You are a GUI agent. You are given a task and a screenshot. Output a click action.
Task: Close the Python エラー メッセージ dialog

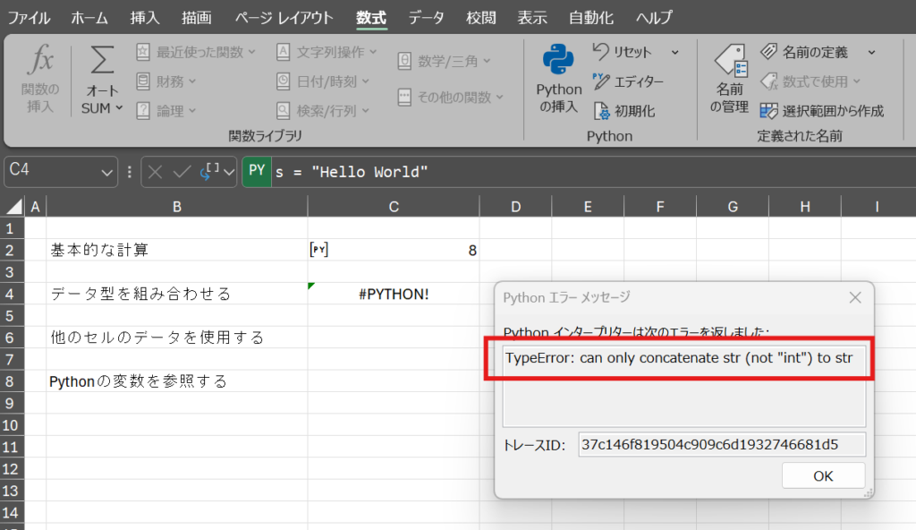click(x=854, y=297)
